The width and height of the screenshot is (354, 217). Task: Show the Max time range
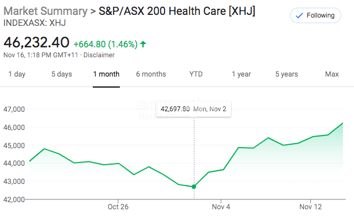[x=332, y=74]
